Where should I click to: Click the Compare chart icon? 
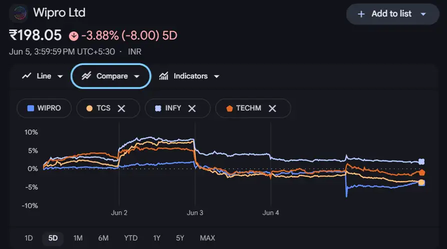pyautogui.click(x=87, y=76)
